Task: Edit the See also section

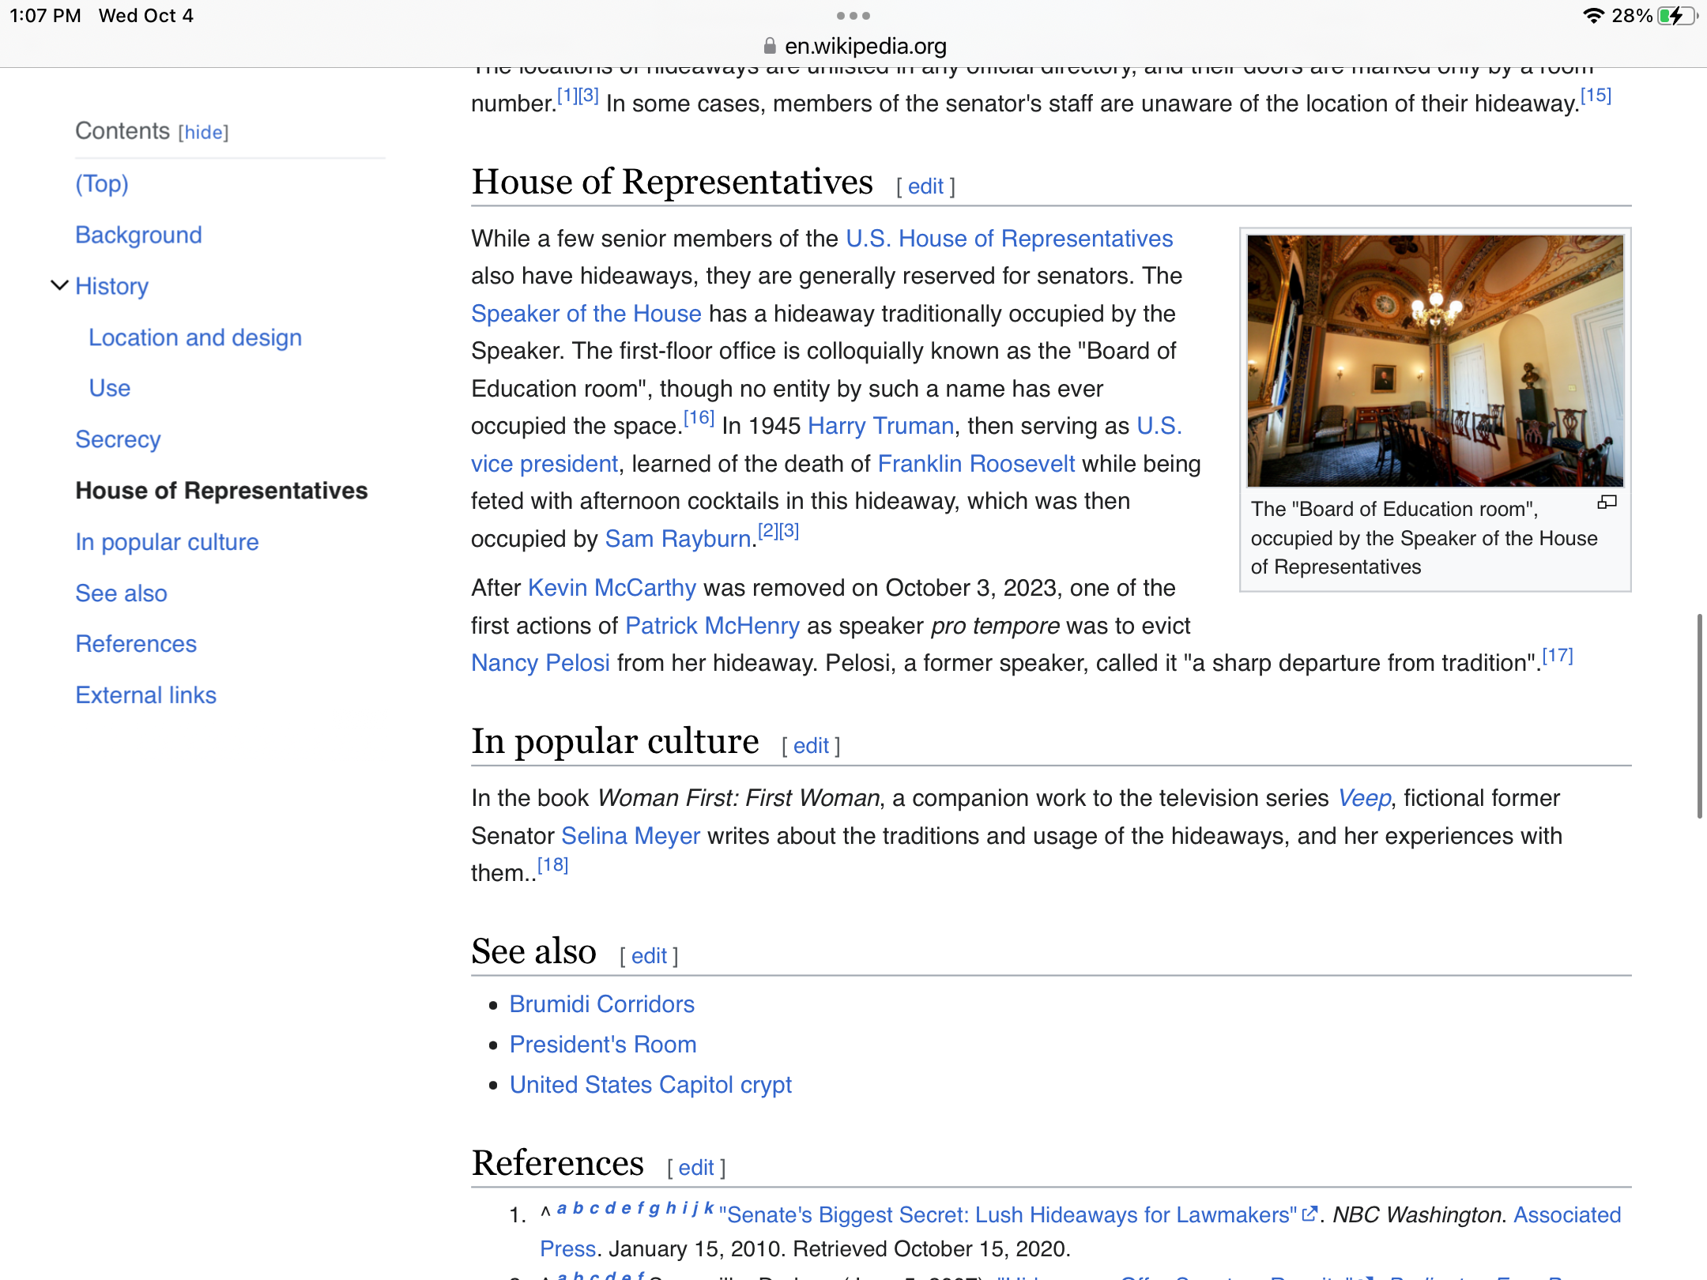Action: click(x=649, y=956)
